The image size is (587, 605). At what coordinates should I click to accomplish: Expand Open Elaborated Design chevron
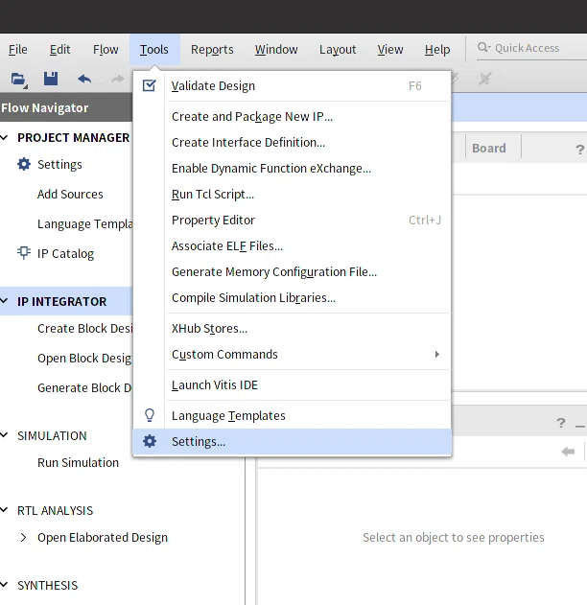[23, 538]
